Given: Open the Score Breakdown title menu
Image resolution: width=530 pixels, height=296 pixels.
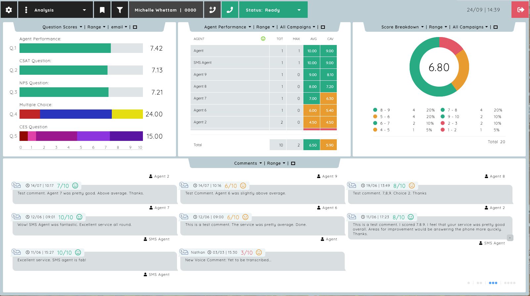Looking at the screenshot, I should 402,27.
